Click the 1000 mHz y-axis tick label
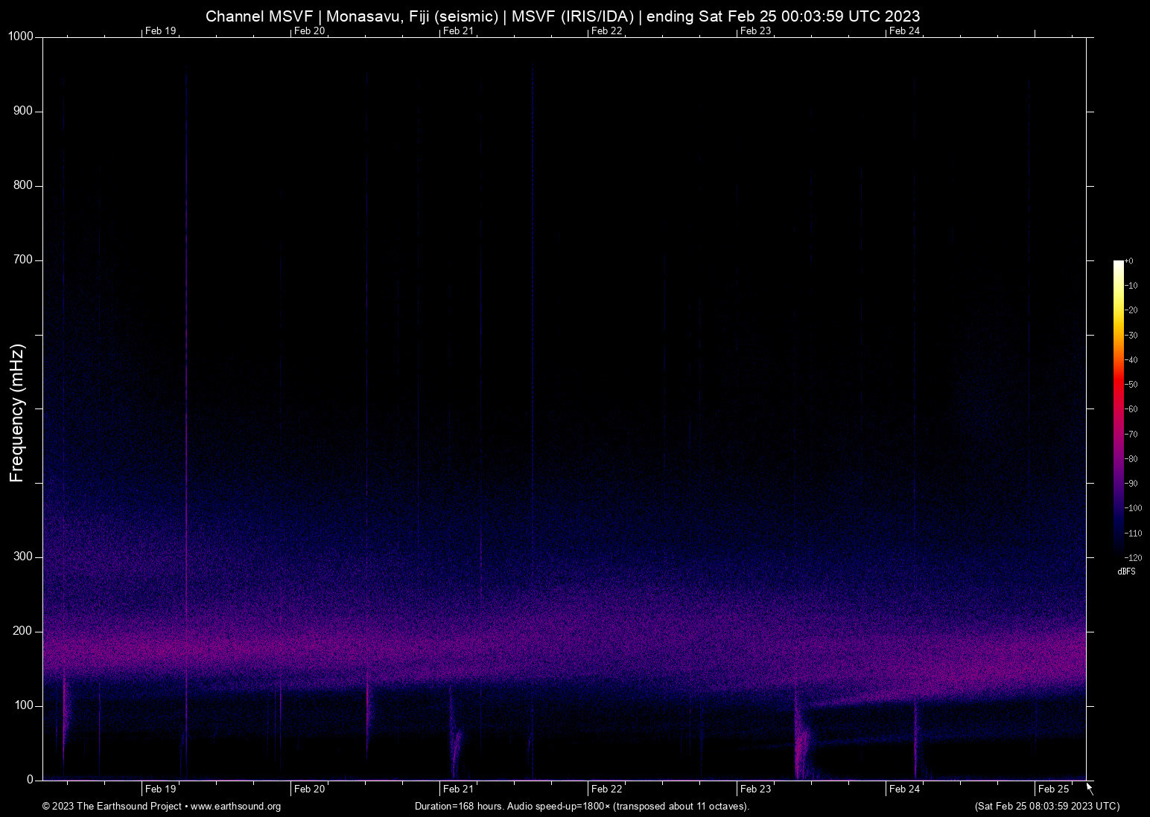 click(x=21, y=36)
